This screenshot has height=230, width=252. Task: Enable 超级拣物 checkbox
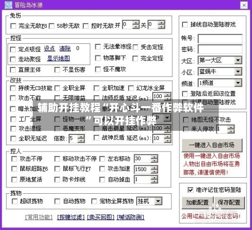15,201
